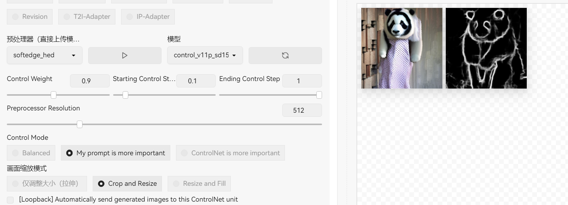Click the Preprocessor Resolution slider handle
Viewport: 568px width, 205px height.
pos(79,124)
